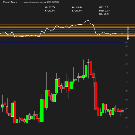Click the "OC: 1.1" reading
This screenshot has height=135, width=135.
(103, 7)
